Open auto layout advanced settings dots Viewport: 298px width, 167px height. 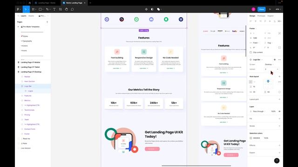tap(279, 82)
